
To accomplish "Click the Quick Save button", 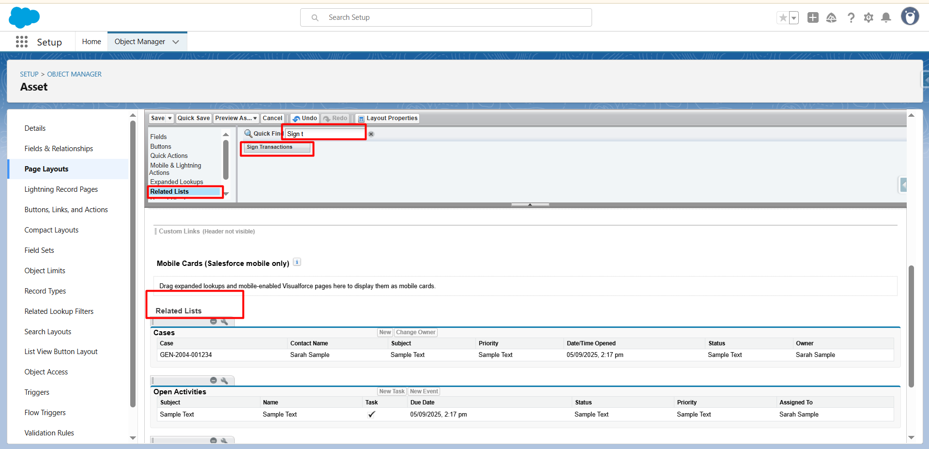I will click(194, 118).
